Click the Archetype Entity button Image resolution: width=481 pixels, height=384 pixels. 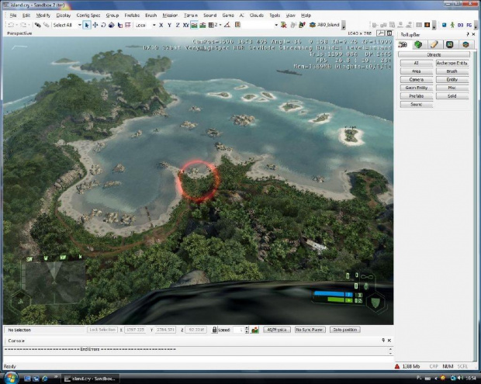[452, 63]
